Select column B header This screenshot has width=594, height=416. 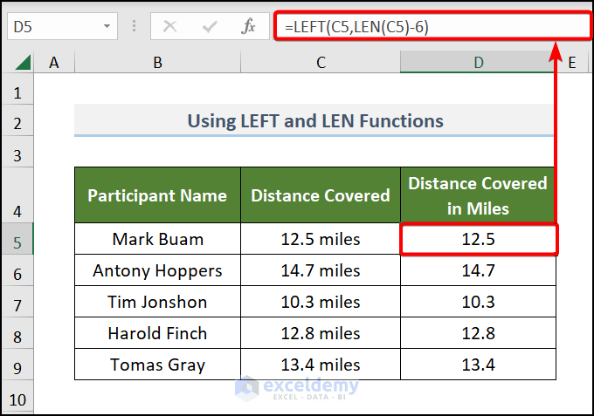coord(157,63)
